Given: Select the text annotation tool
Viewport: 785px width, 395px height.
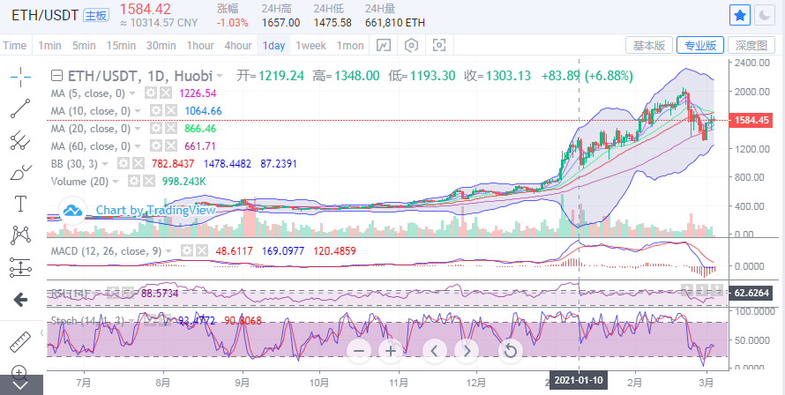Looking at the screenshot, I should tap(20, 205).
